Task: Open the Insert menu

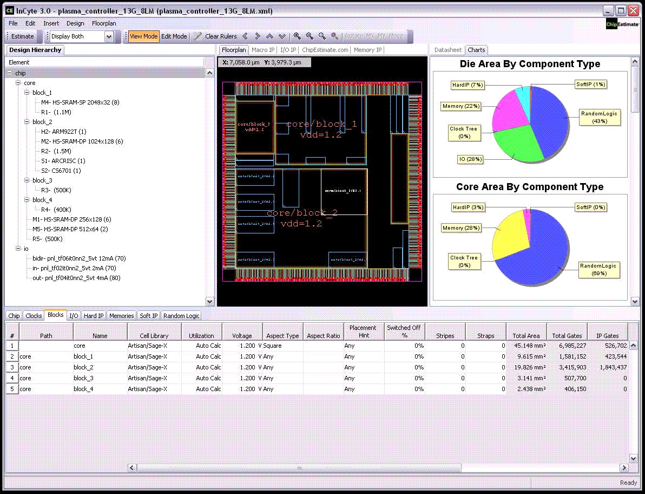Action: pos(51,23)
